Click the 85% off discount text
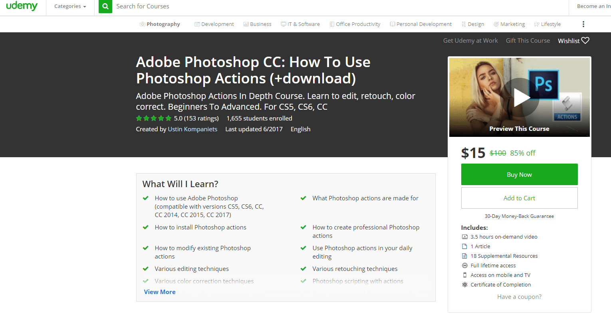Viewport: 611px width, 318px height. click(523, 153)
